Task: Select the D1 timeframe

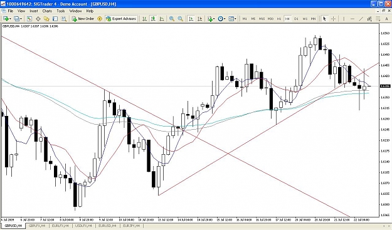Action: pyautogui.click(x=296, y=19)
